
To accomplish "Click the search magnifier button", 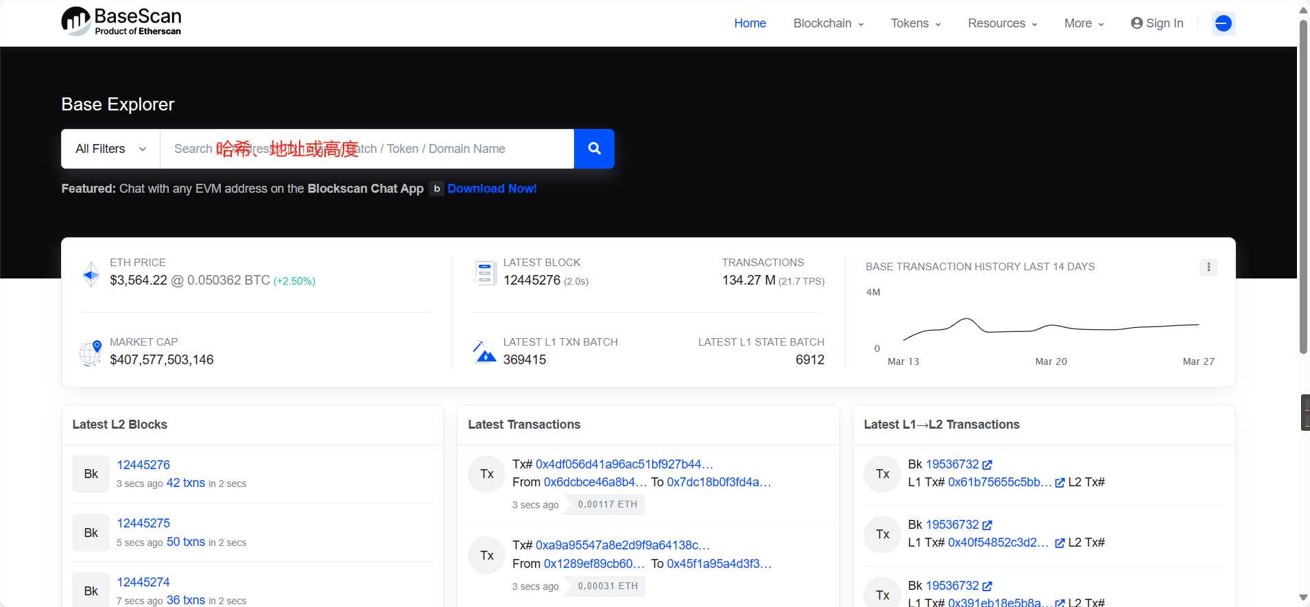I will (594, 149).
